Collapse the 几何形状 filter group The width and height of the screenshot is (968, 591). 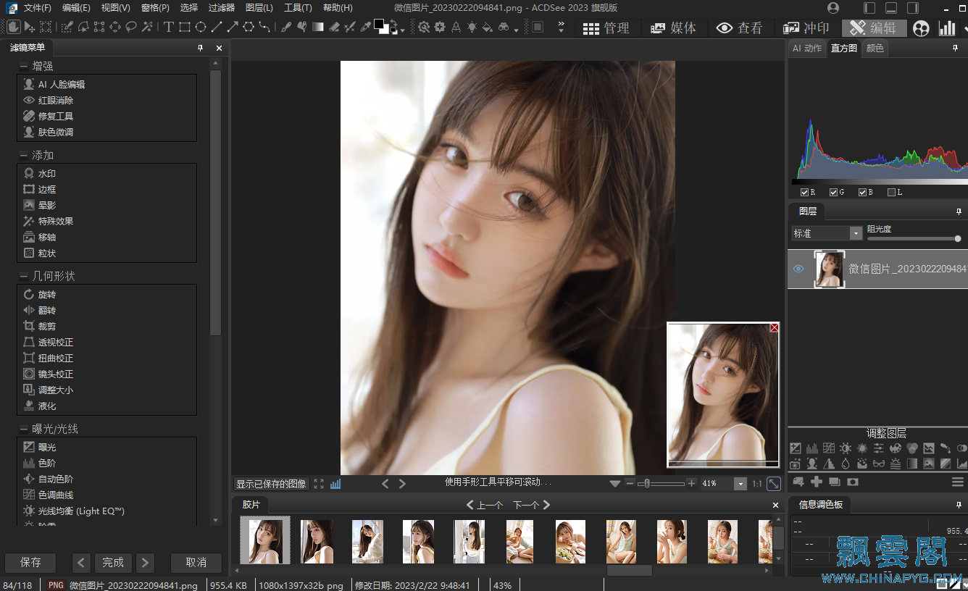(x=23, y=276)
